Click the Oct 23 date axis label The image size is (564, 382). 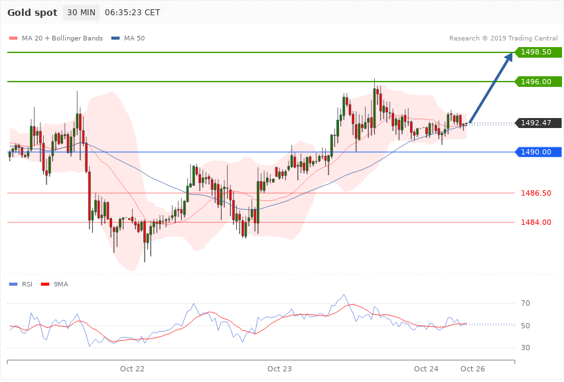279,369
